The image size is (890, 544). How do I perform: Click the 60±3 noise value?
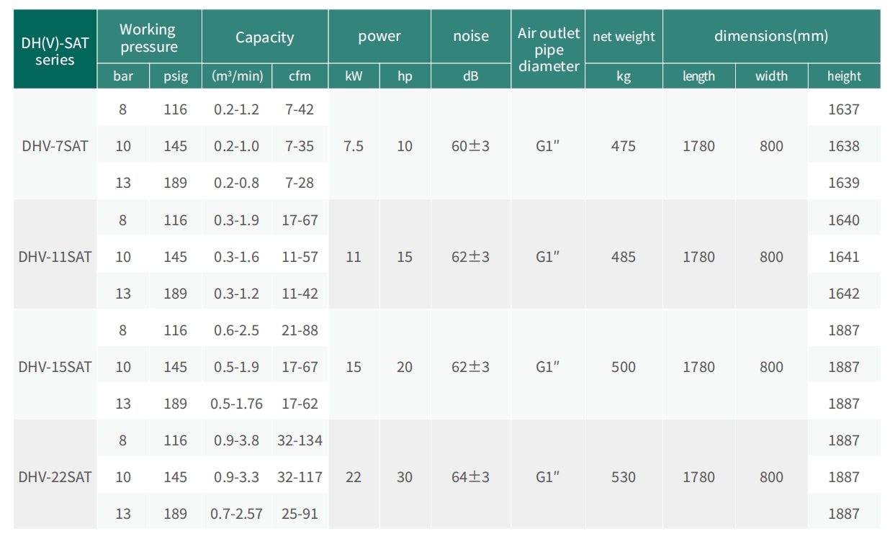pos(470,146)
